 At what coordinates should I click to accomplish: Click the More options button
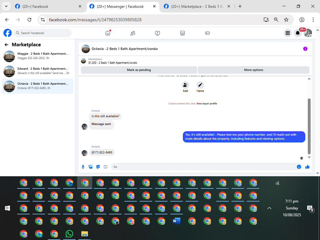pos(254,70)
